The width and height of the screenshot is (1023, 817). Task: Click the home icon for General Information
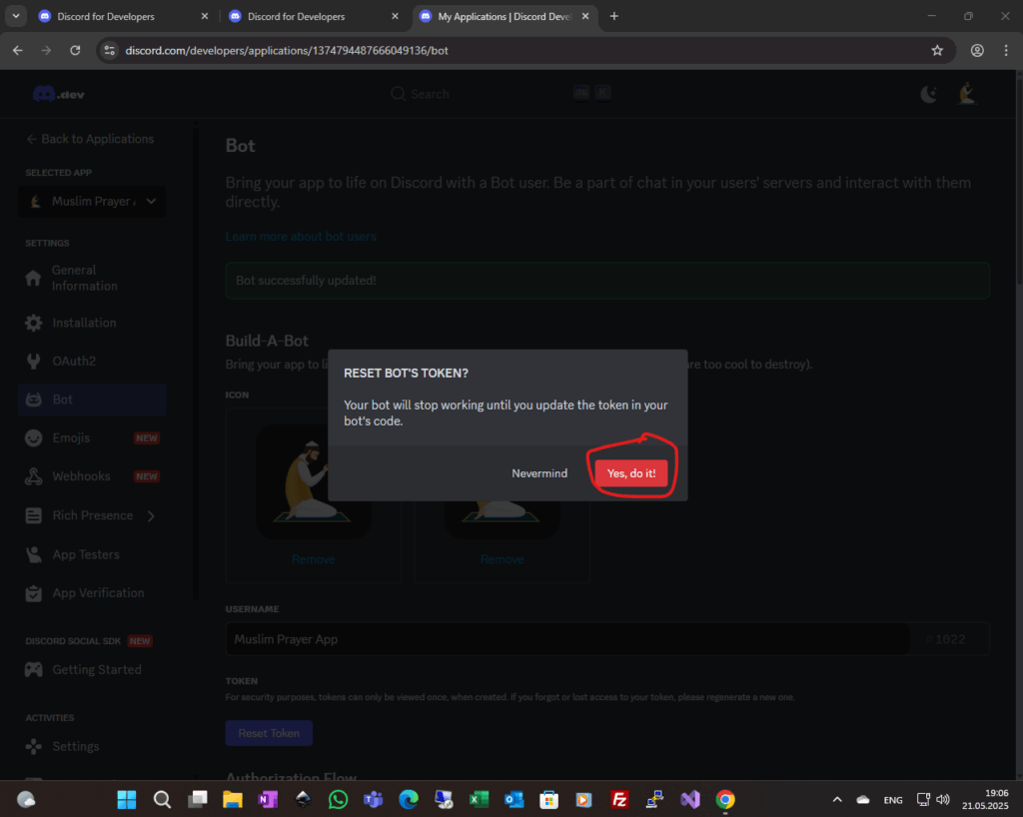coord(33,279)
